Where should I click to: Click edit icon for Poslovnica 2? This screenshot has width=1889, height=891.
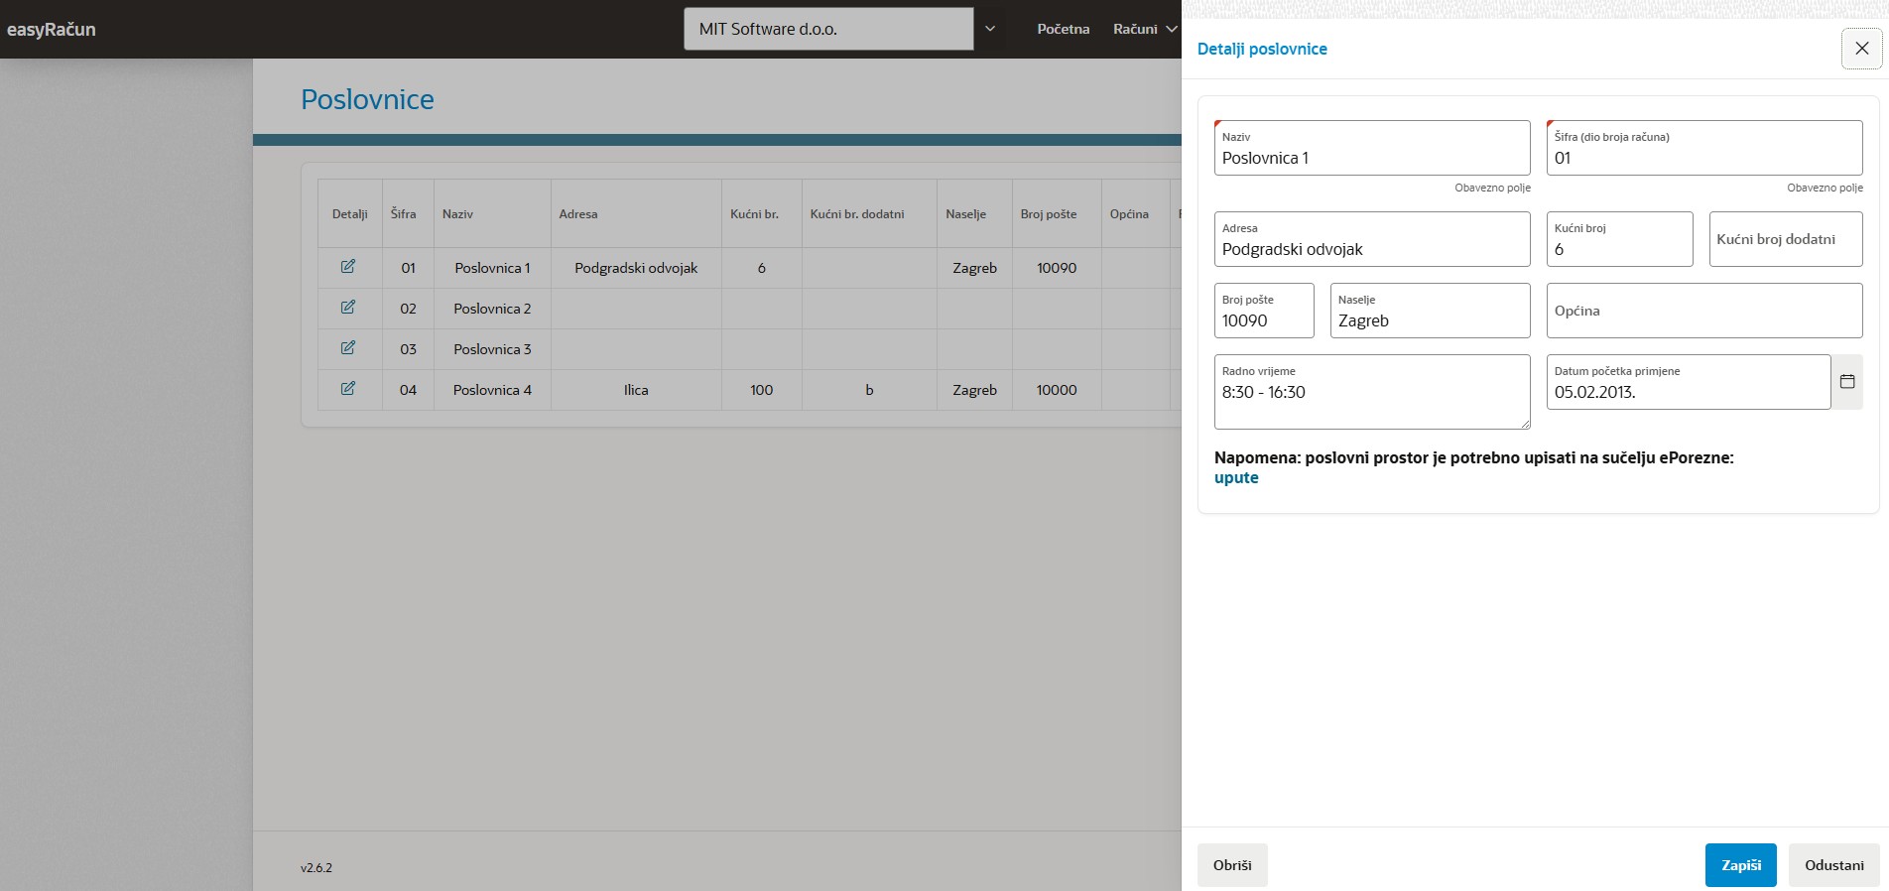(348, 308)
